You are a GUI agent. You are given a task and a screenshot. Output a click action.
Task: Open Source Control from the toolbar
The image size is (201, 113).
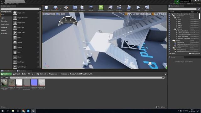pyautogui.click(x=55, y=8)
